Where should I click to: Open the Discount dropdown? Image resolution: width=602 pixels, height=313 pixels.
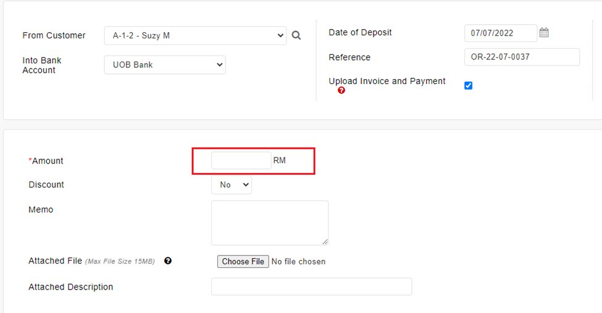pyautogui.click(x=232, y=185)
